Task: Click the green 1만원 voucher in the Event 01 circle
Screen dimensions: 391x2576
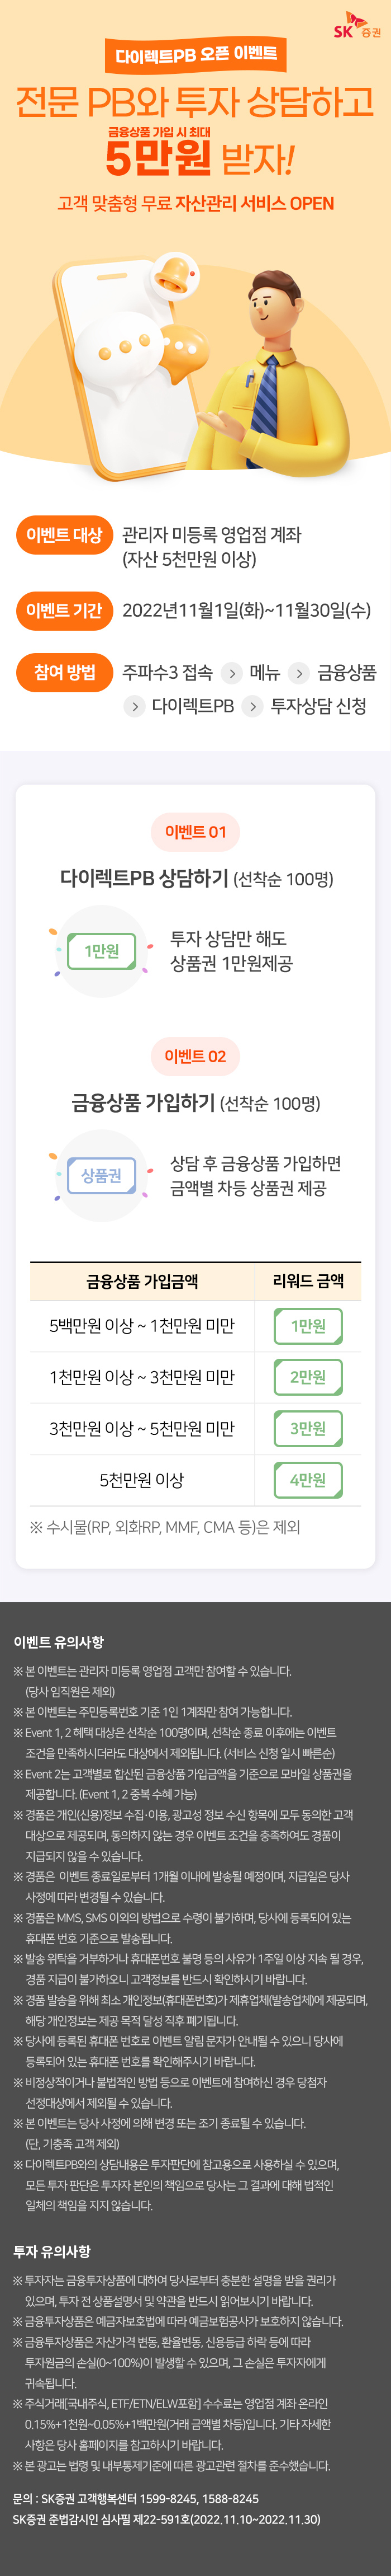Action: (101, 951)
